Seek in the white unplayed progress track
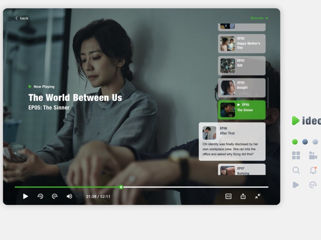Viewport: 321px width, 240px height. [195, 187]
